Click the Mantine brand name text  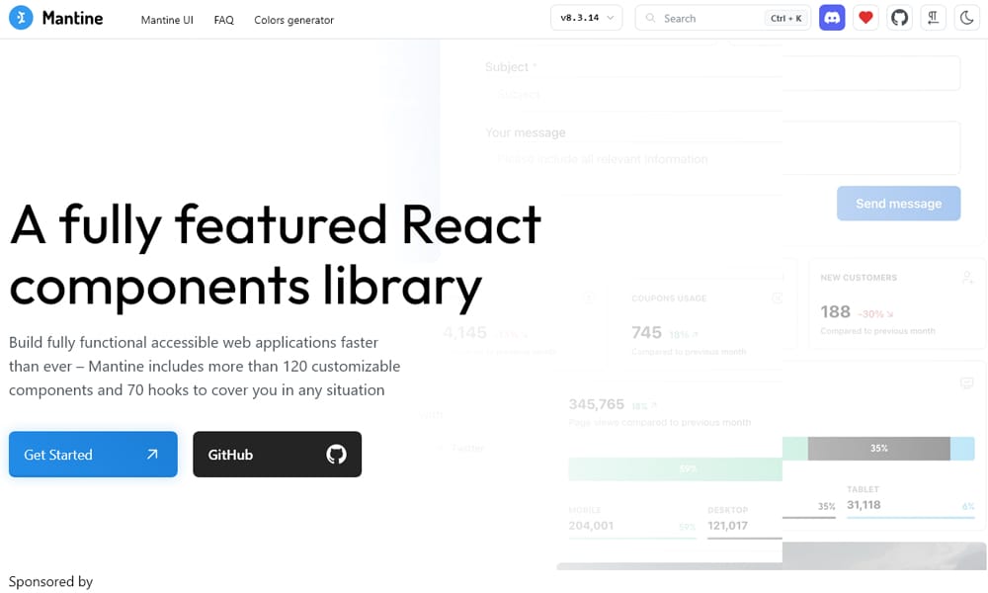[x=72, y=18]
